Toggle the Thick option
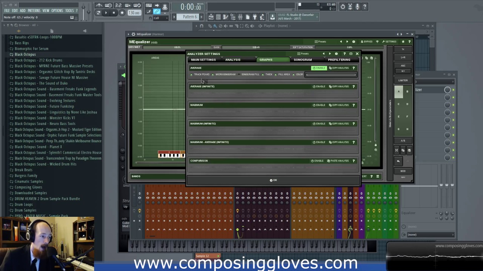 (267, 75)
